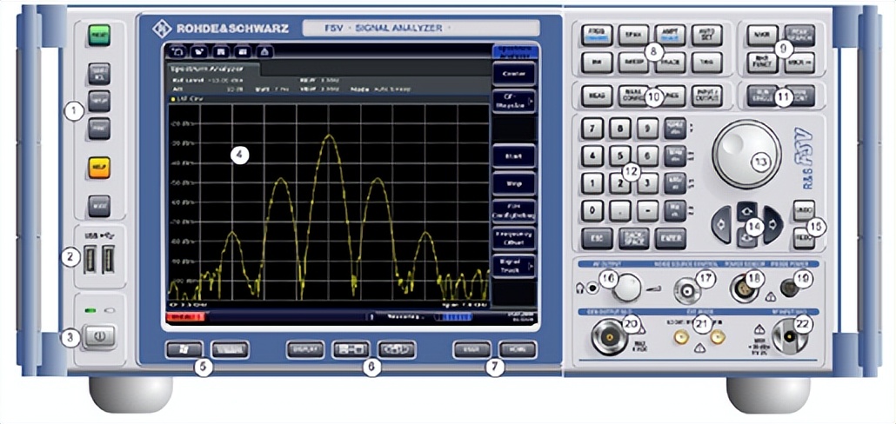Screen dimensions: 896x424
Task: Move selection with the left arrow key
Action: click(x=721, y=224)
